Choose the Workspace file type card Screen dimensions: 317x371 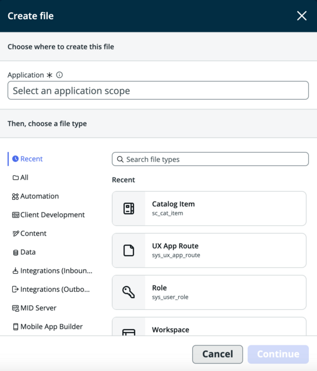(x=209, y=327)
